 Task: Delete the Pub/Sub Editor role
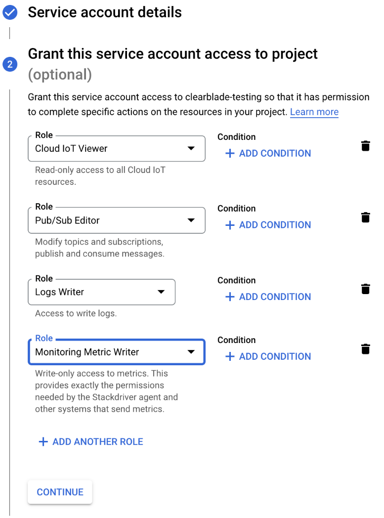tap(365, 217)
